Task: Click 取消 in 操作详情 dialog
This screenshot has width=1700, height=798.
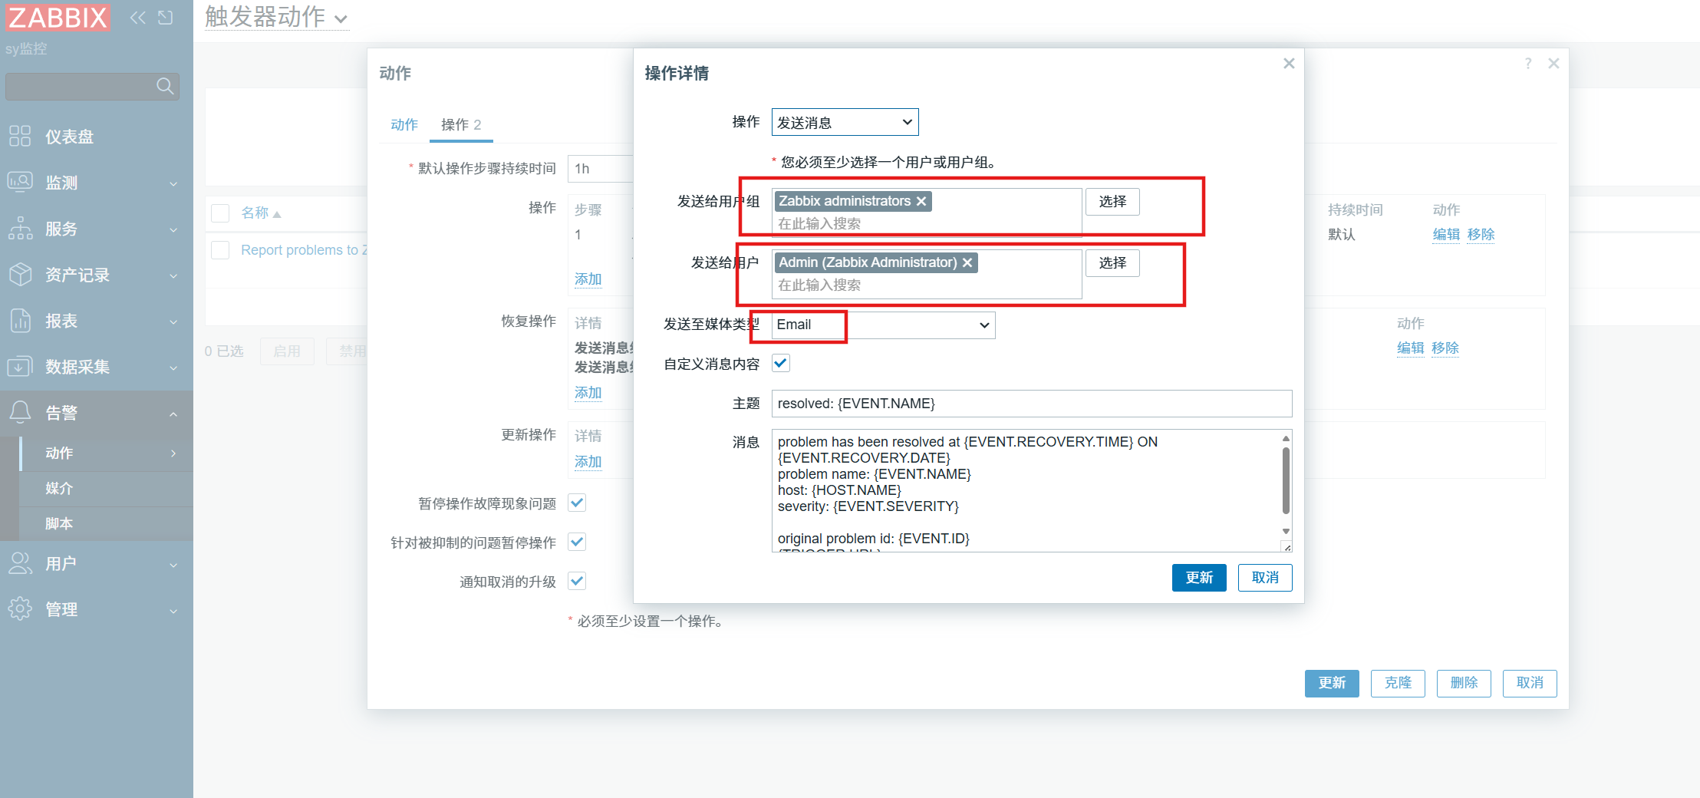Action: (x=1265, y=577)
